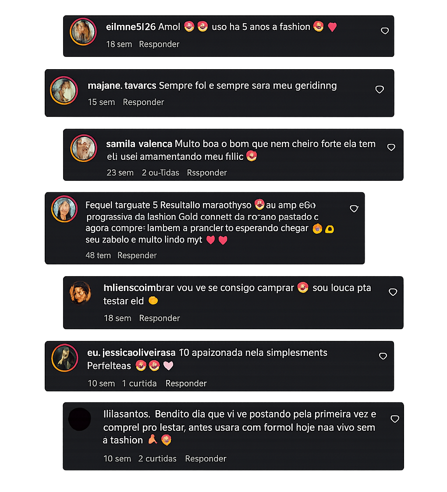Image resolution: width=447 pixels, height=492 pixels.
Task: Open the 2 curtidas list on last comment
Action: pos(157,458)
